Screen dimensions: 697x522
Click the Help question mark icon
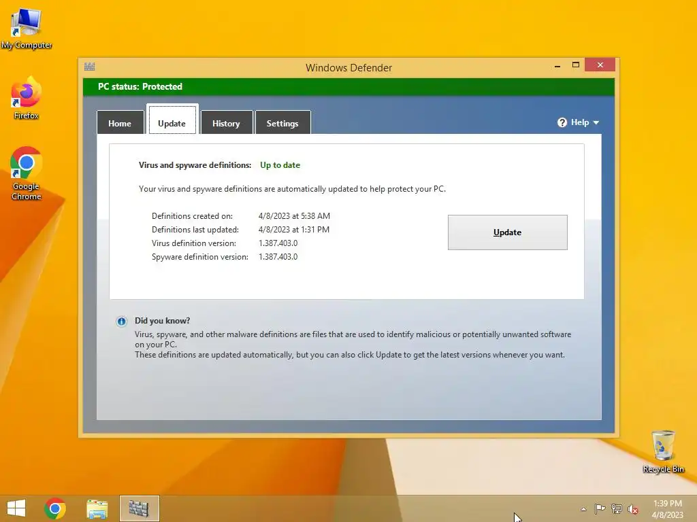[x=562, y=122]
